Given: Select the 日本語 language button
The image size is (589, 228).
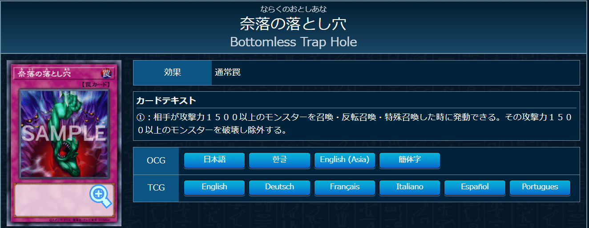Looking at the screenshot, I should [214, 160].
